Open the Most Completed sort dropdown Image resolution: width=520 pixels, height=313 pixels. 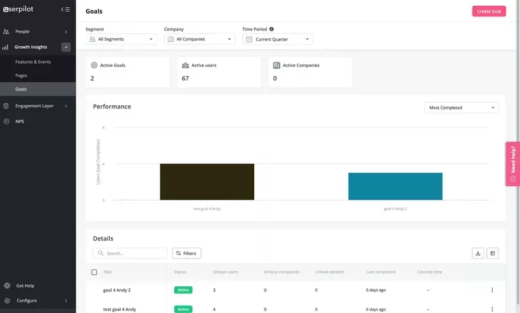(461, 107)
